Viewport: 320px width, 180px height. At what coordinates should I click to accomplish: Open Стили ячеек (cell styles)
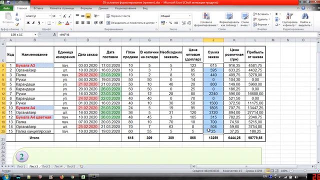244,19
